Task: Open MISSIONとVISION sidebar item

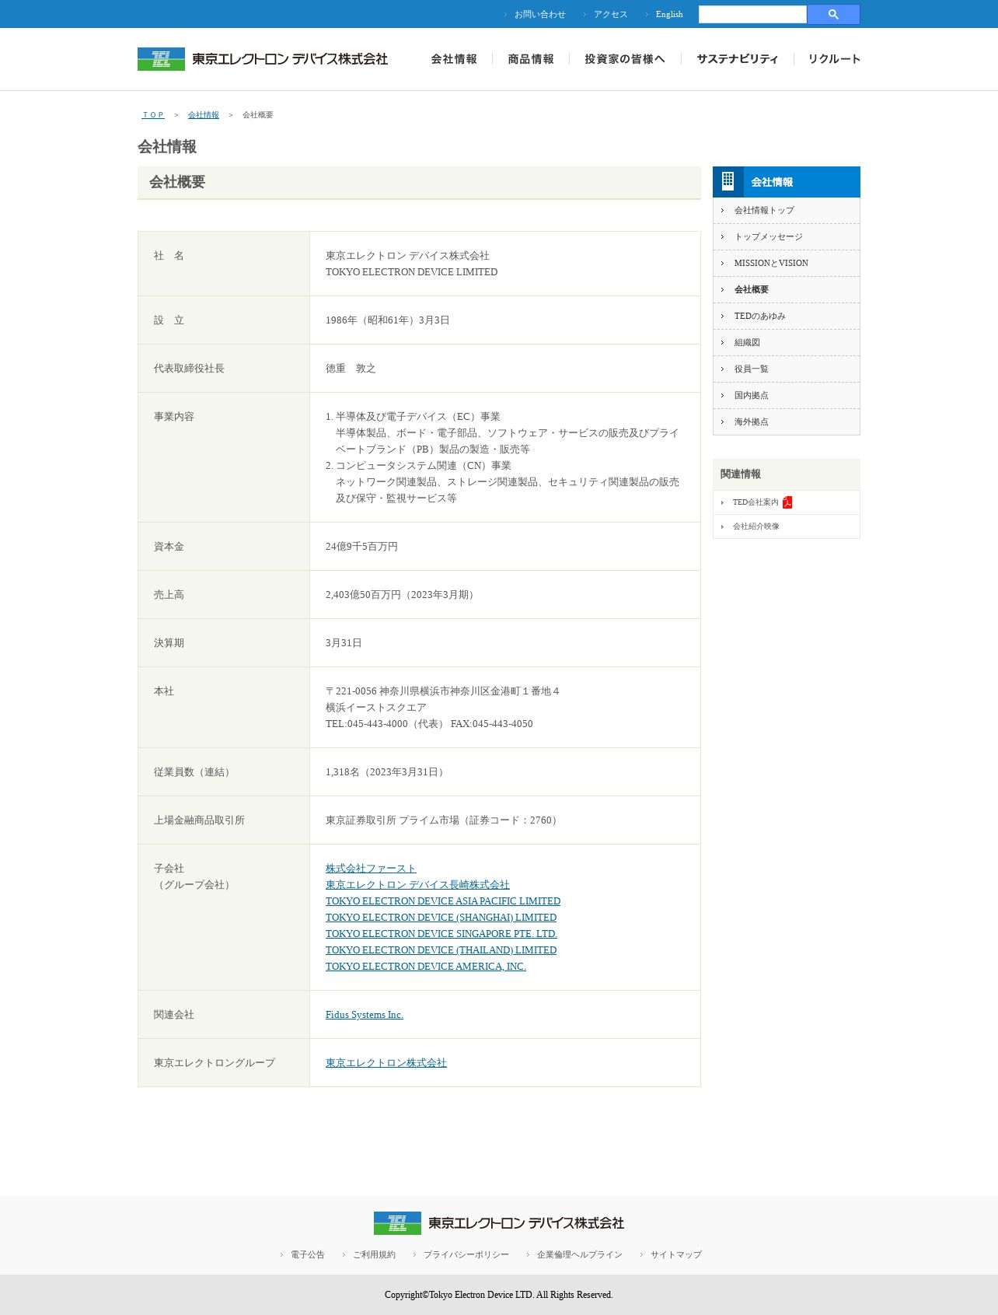Action: click(786, 264)
